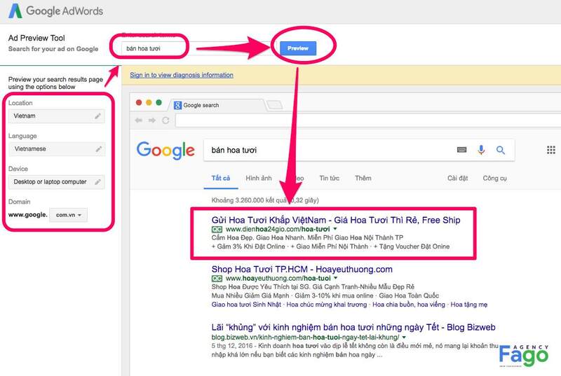This screenshot has width=561, height=376.
Task: Click the www.hoayeuthuong.com/hoa-tuoi URL
Action: 278,278
